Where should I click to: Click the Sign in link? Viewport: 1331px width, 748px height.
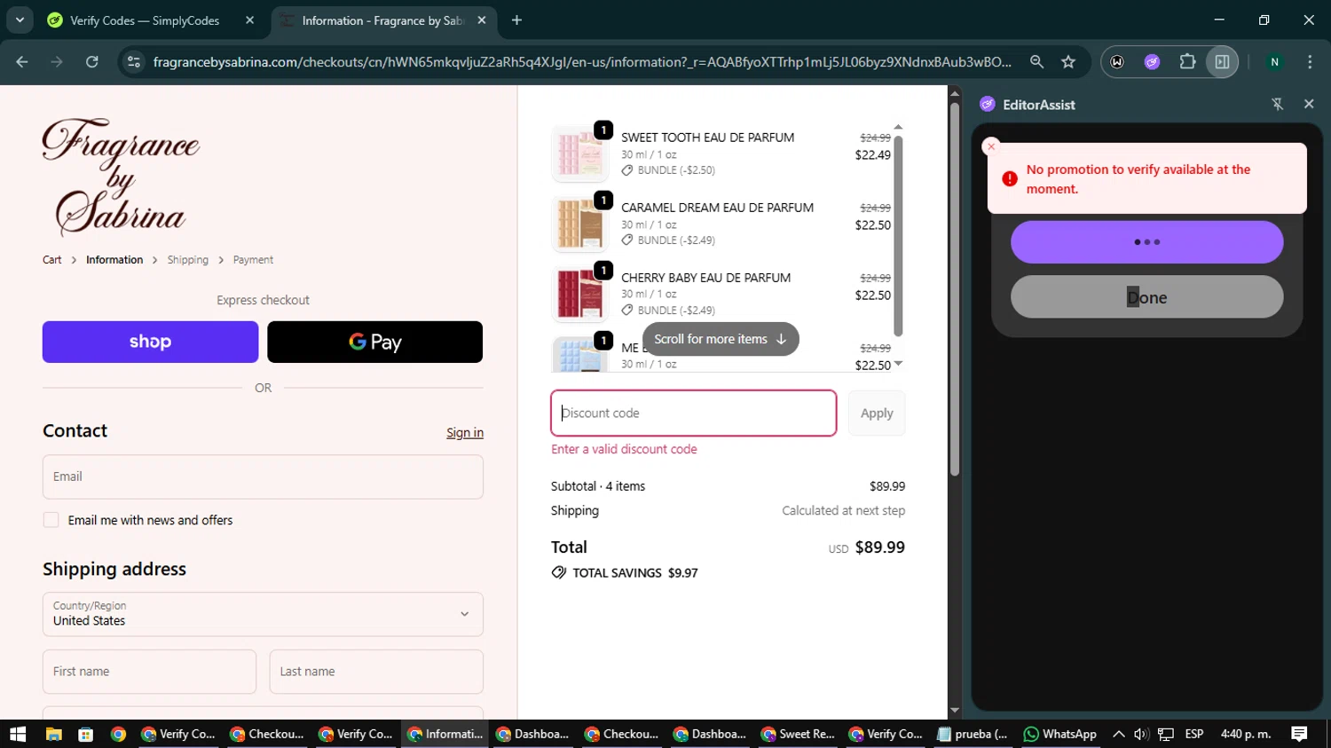click(465, 433)
